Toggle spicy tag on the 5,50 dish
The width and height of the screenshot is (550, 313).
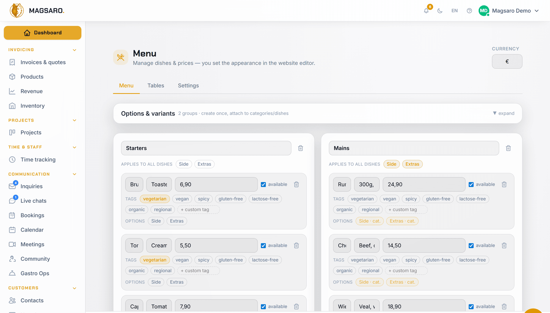tap(203, 260)
